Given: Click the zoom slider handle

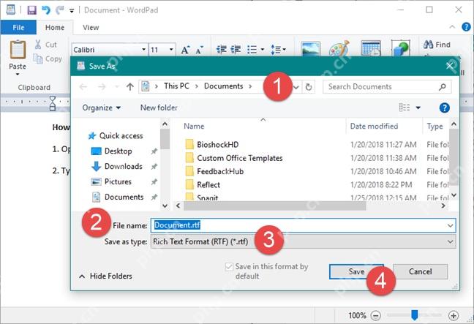Looking at the screenshot, I should [415, 314].
